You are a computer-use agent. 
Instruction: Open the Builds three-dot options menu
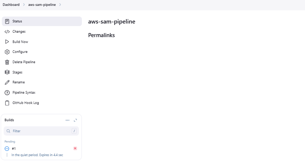click(67, 120)
